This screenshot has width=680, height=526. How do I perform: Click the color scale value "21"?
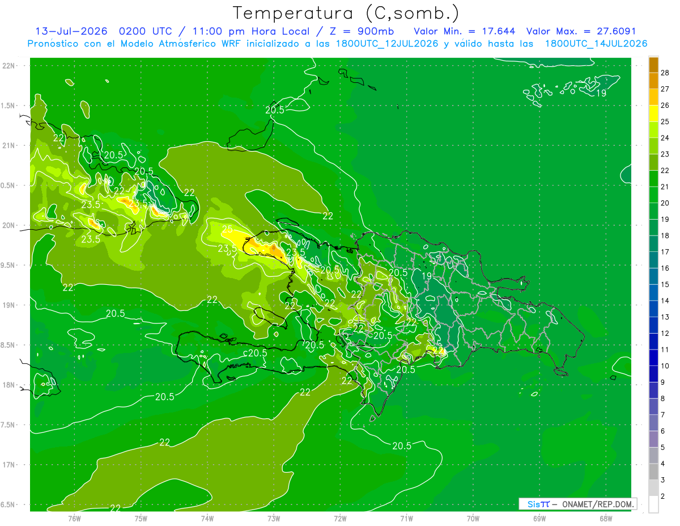665,187
